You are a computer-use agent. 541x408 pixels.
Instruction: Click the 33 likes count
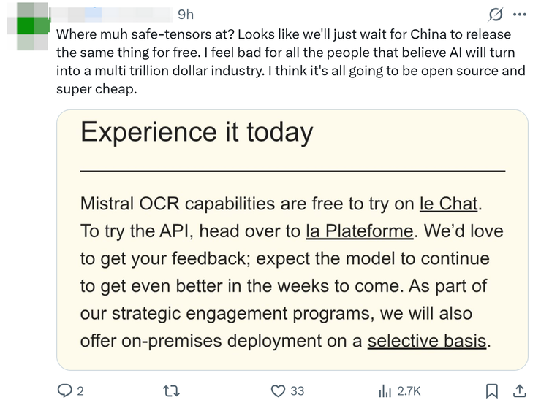click(297, 391)
